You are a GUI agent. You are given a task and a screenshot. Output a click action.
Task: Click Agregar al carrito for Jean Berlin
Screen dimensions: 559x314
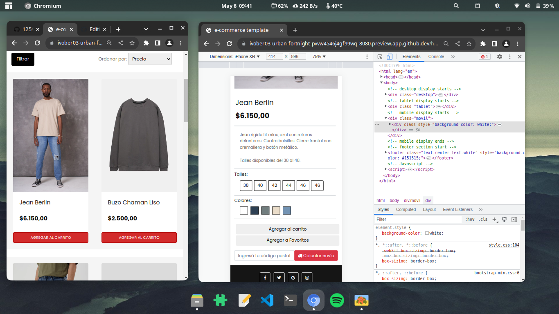point(50,238)
